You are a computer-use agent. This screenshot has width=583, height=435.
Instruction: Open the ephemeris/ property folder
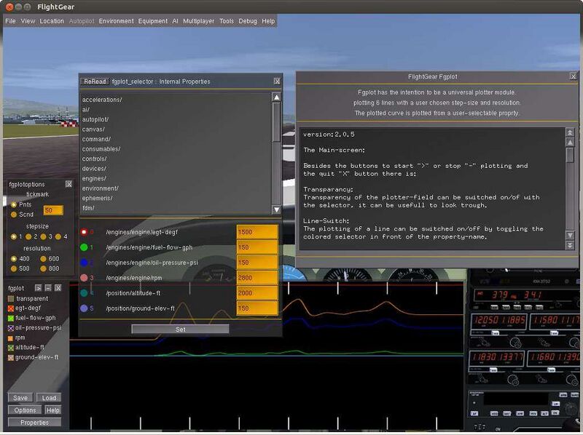click(98, 198)
